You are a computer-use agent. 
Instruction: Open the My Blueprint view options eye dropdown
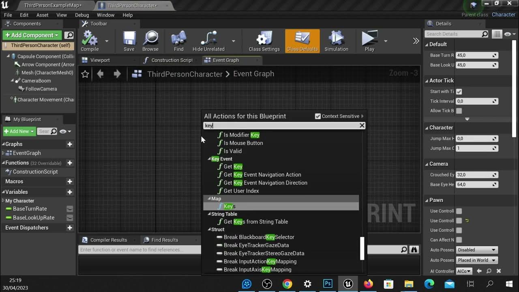coord(65,131)
